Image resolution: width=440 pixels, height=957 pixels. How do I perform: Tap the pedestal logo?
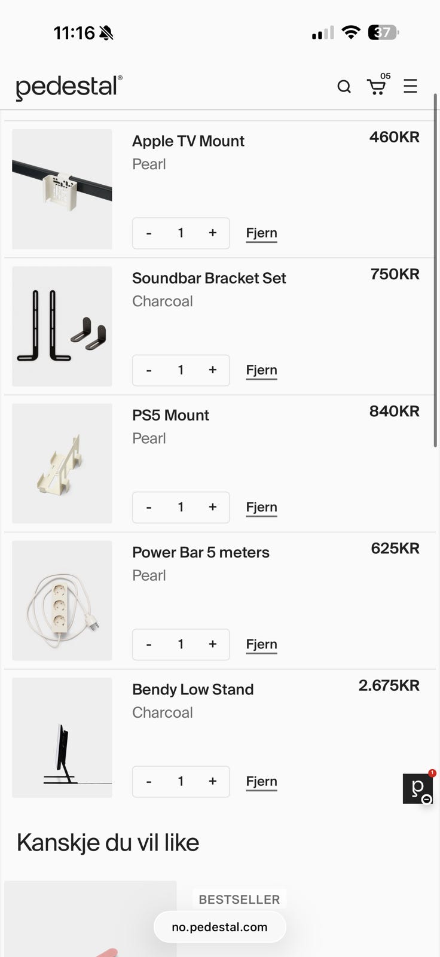point(69,87)
